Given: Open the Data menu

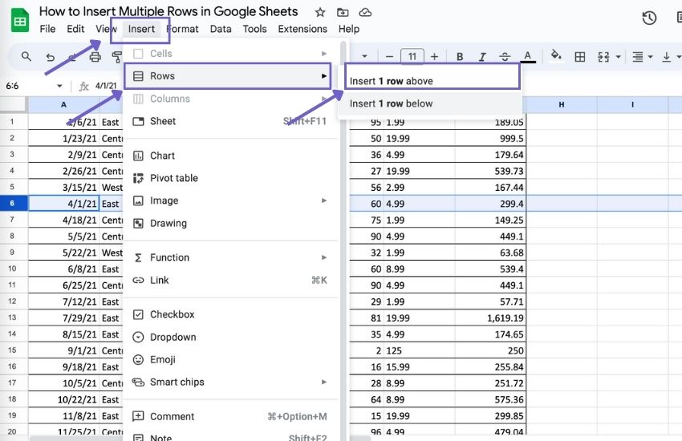Looking at the screenshot, I should (221, 29).
